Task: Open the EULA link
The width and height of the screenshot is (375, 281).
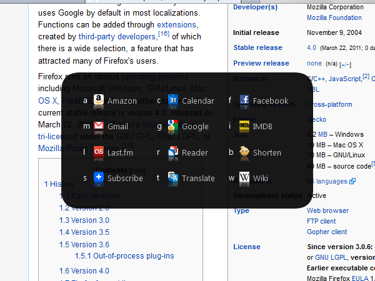Action: 360,279
